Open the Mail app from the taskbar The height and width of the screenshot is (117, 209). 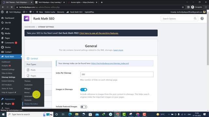tap(97, 114)
